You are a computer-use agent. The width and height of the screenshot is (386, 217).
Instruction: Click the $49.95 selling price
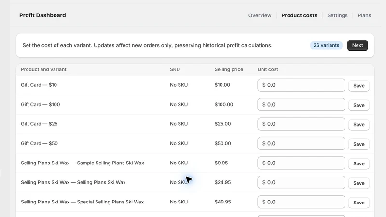(222, 202)
